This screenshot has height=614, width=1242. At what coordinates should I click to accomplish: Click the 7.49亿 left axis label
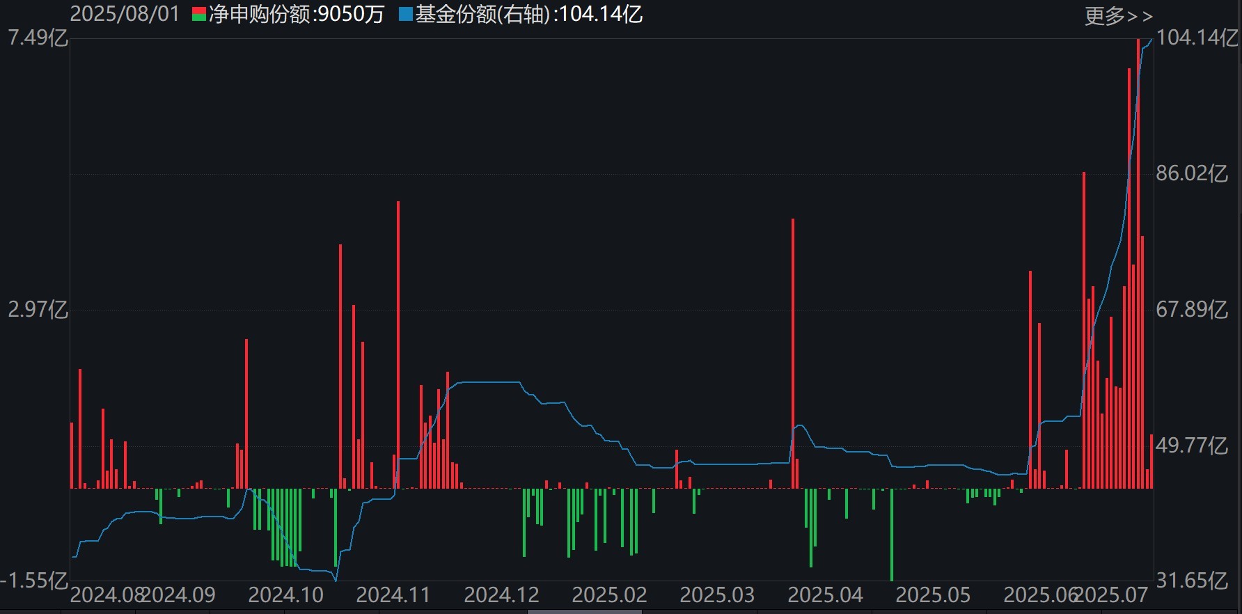(x=38, y=38)
